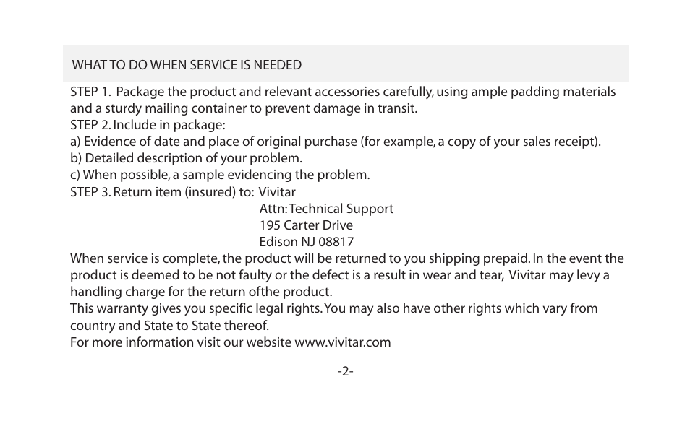Click the STEP 3 Return item text
The image size is (690, 439).
(162, 192)
